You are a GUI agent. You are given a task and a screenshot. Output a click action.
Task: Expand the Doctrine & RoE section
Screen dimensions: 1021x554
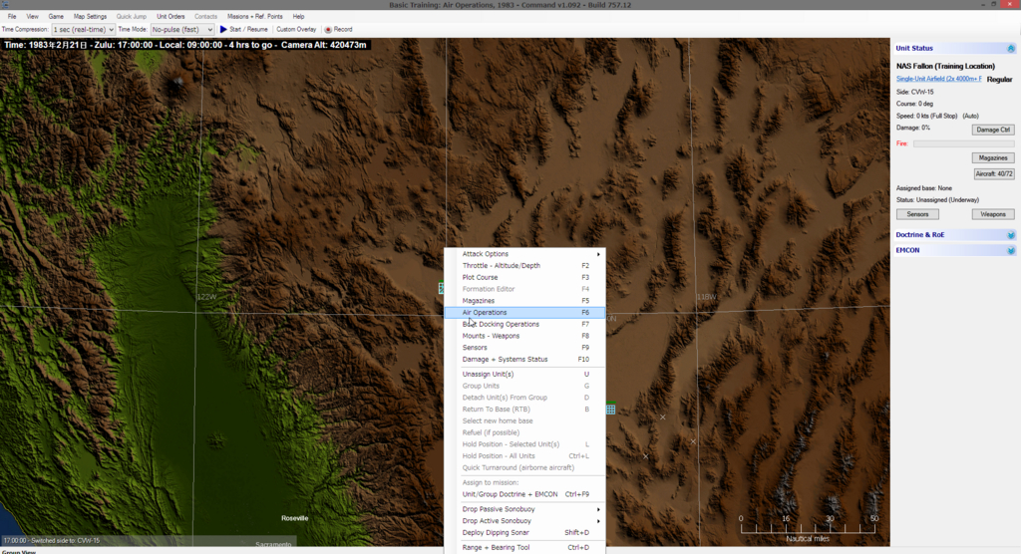[1011, 235]
